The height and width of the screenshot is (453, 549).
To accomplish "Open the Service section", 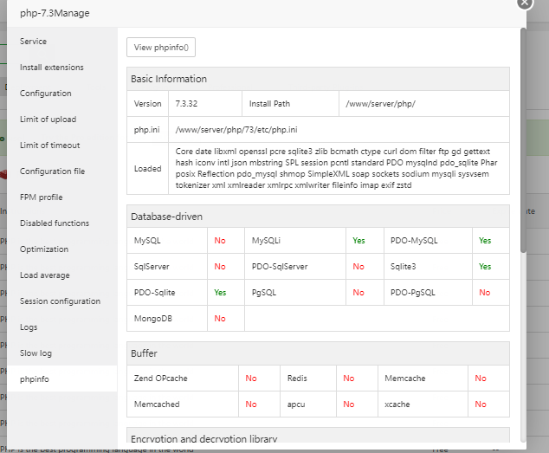I will click(x=34, y=42).
